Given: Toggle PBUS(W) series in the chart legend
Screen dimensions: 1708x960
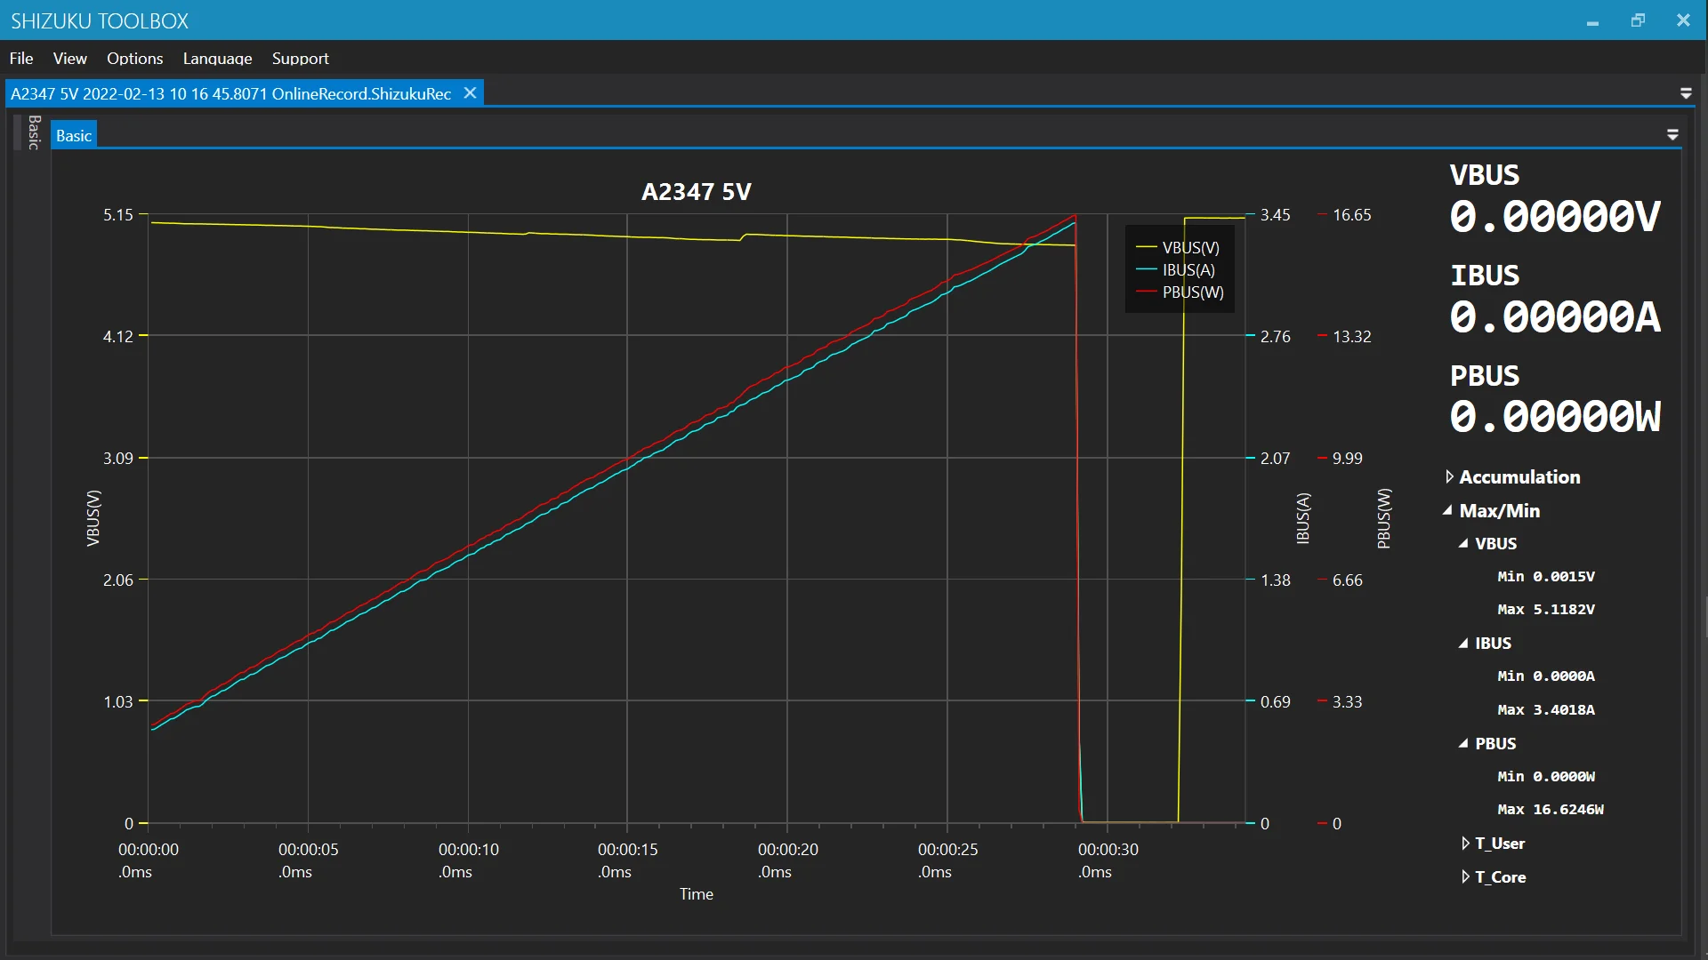Looking at the screenshot, I should coord(1192,292).
